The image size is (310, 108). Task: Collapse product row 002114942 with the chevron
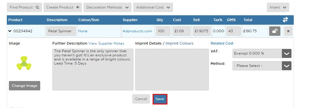tap(10, 31)
